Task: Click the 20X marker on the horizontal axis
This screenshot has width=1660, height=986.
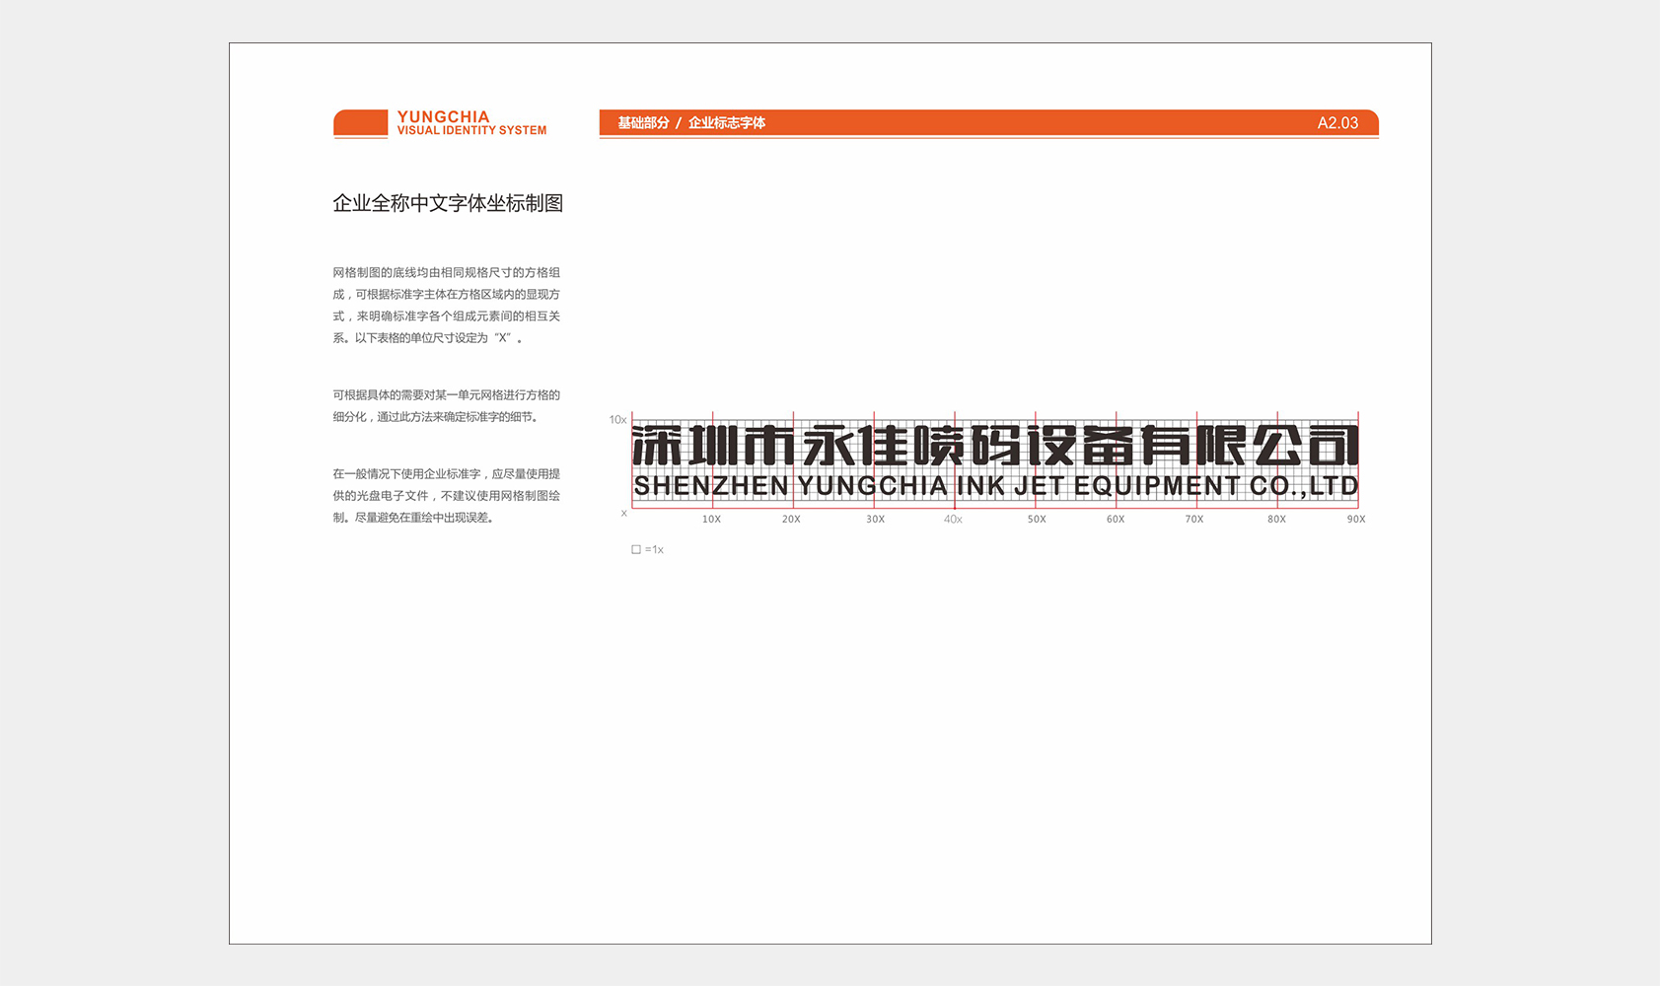Action: click(791, 519)
